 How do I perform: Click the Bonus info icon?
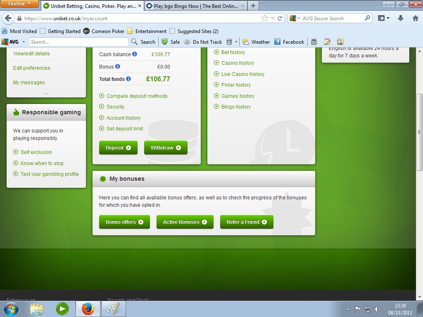tap(118, 66)
